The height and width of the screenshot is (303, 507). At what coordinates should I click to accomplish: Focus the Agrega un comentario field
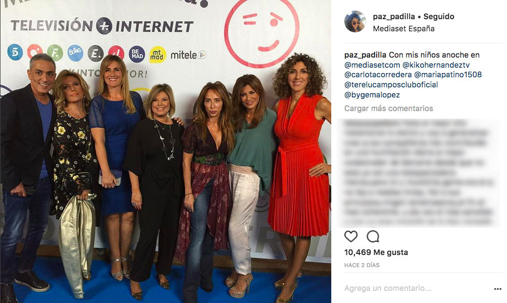[x=417, y=288]
